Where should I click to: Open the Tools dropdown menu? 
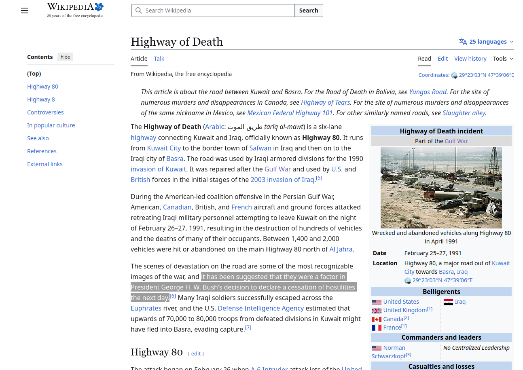[x=503, y=59]
